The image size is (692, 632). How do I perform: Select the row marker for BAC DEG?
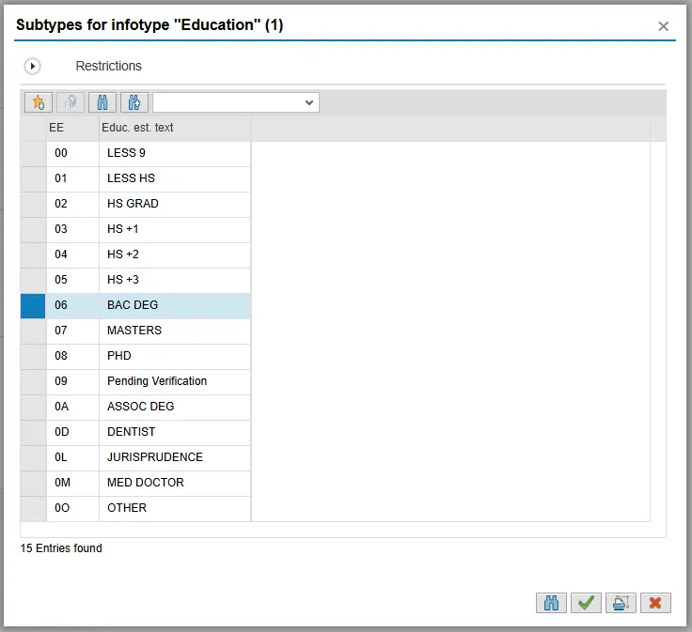point(33,305)
